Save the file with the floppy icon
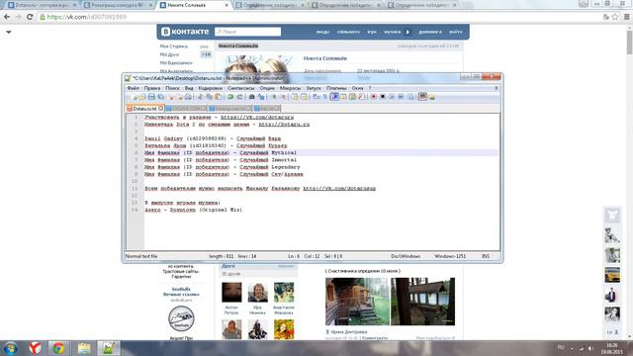 (151, 97)
